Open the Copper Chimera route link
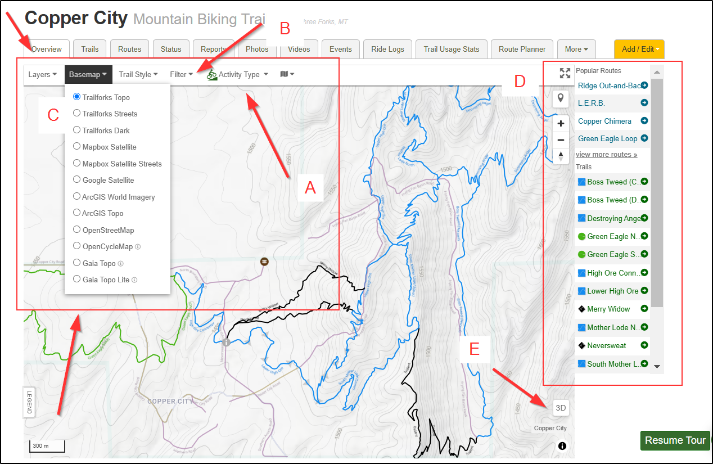This screenshot has height=464, width=713. click(604, 121)
